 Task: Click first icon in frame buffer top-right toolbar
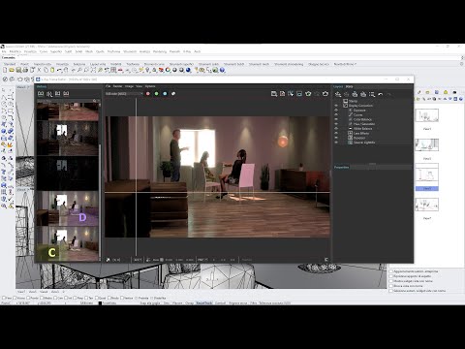(x=274, y=94)
